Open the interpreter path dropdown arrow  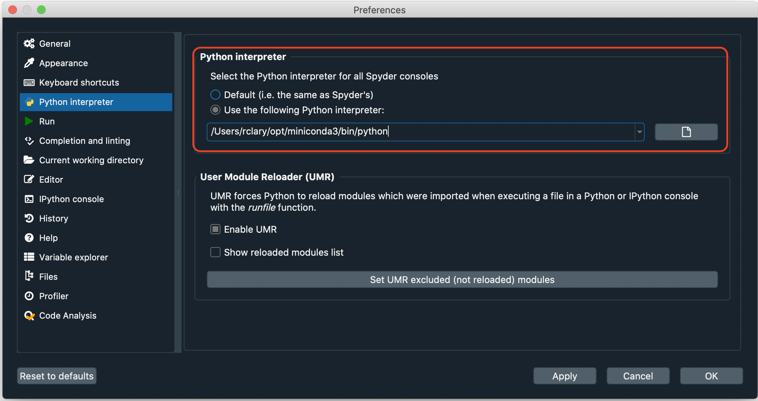click(639, 132)
